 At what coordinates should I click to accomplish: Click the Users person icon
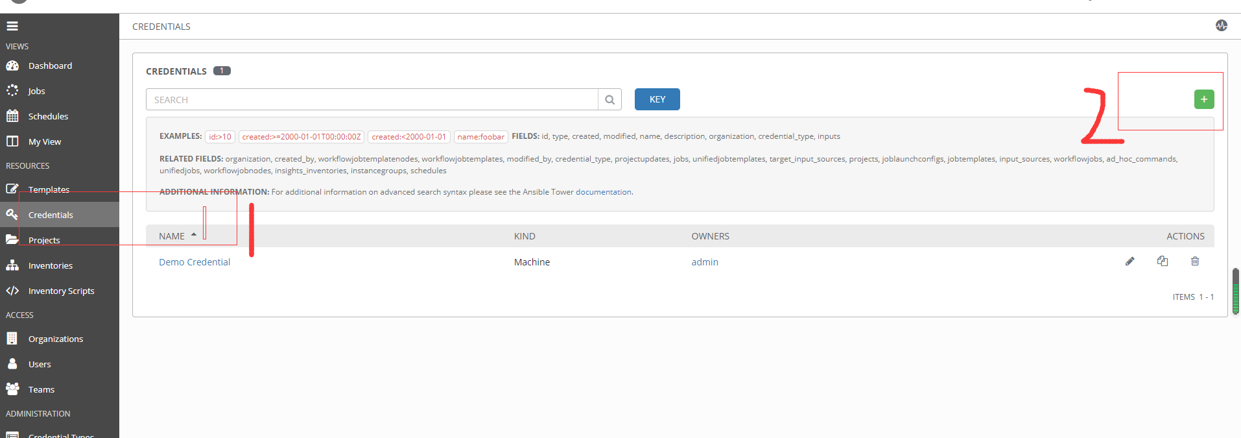click(12, 363)
